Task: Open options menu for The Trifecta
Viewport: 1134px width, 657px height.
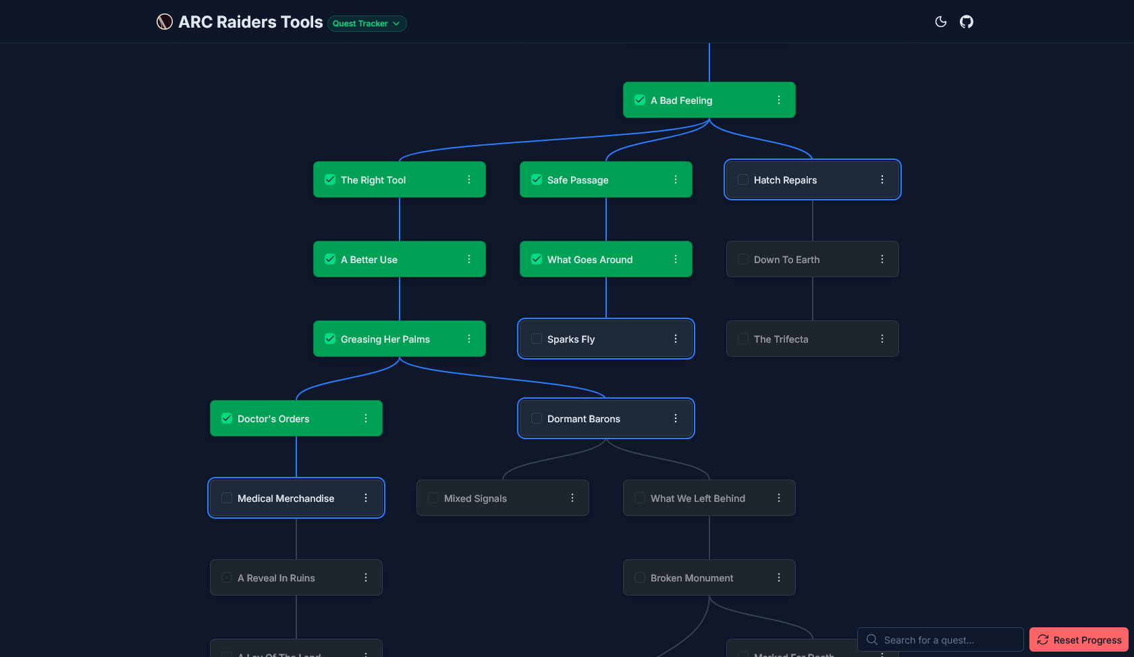Action: (x=882, y=339)
